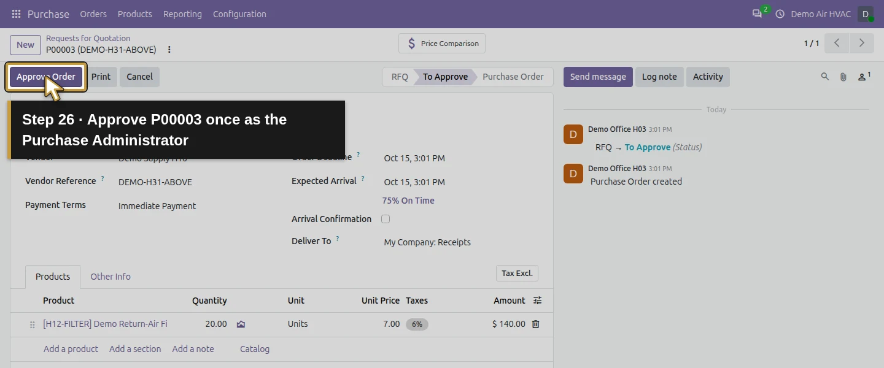Open the user avatar menu
The width and height of the screenshot is (884, 368).
pyautogui.click(x=866, y=13)
